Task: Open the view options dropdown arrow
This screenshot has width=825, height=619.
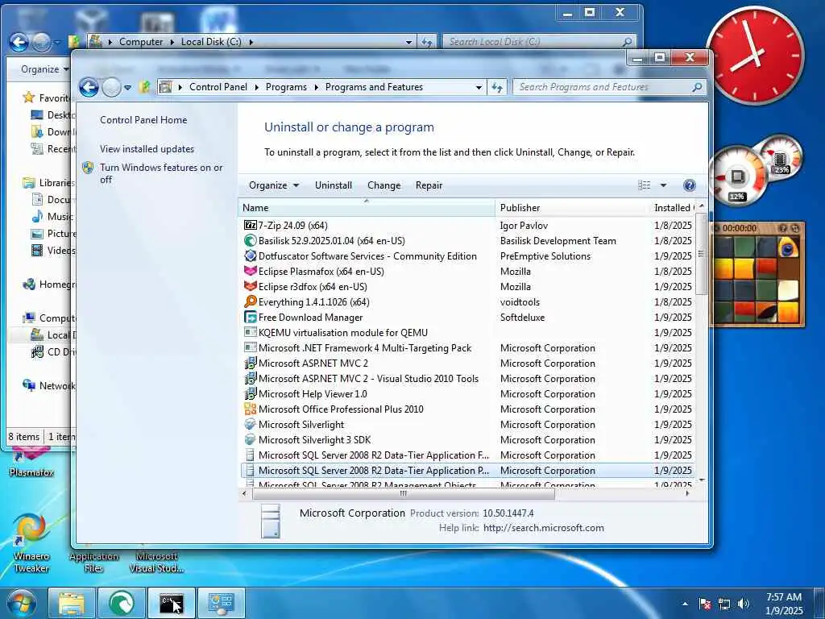Action: point(664,185)
